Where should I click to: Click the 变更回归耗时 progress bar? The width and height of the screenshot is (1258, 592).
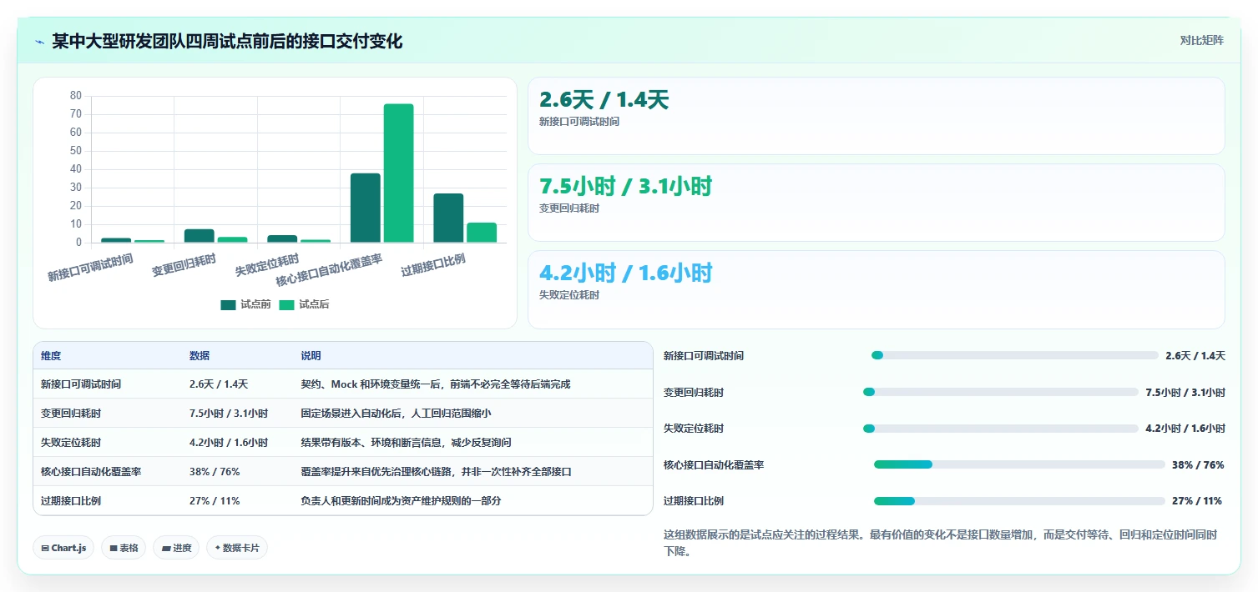(x=1000, y=392)
